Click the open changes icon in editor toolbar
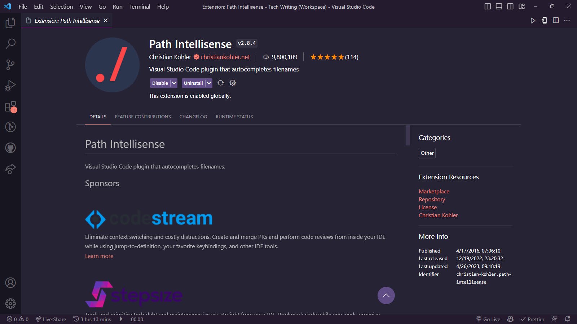 point(544,21)
